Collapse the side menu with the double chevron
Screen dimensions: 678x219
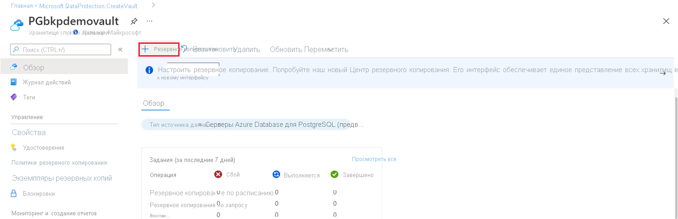point(120,49)
